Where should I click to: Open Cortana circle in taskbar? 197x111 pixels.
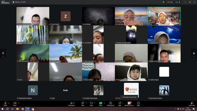[12, 109]
